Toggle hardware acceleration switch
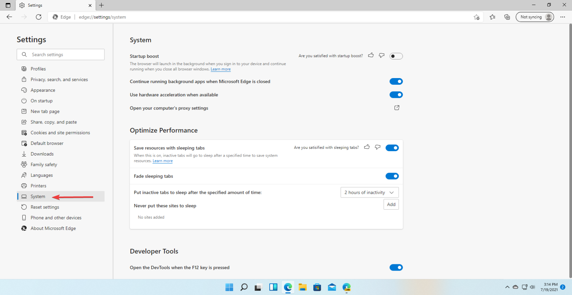This screenshot has height=295, width=572. (396, 95)
